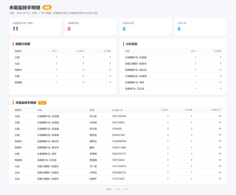Image resolution: width=236 pixels, height=195 pixels.
Task: Click the 0% cell in row 172574435
Action: click(x=220, y=179)
